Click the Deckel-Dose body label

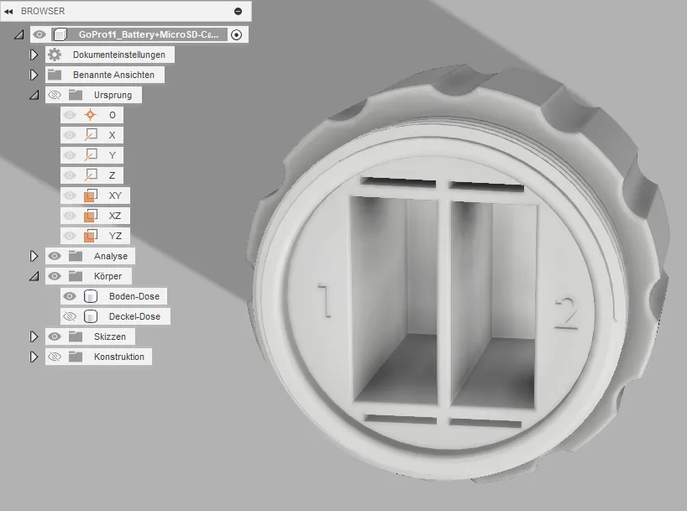tap(134, 316)
